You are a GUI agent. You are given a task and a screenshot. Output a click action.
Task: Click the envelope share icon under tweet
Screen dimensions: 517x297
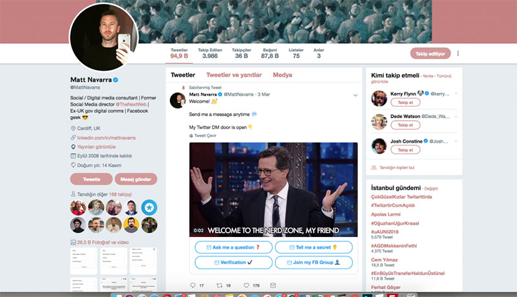pyautogui.click(x=273, y=285)
